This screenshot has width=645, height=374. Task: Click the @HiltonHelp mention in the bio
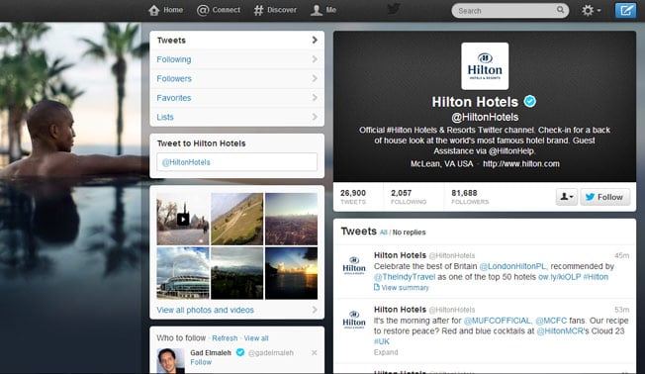click(511, 151)
